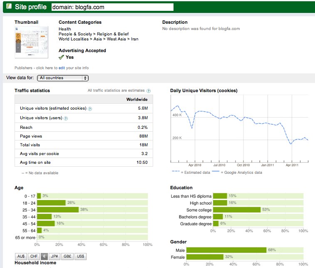This screenshot has height=268, width=315.
Task: Click the Description no-description text
Action: click(201, 29)
